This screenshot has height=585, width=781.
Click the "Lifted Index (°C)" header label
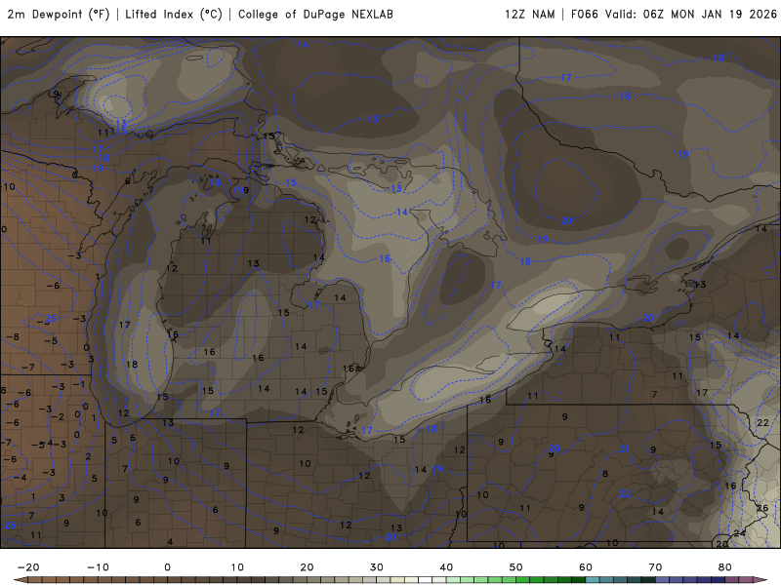(x=174, y=15)
